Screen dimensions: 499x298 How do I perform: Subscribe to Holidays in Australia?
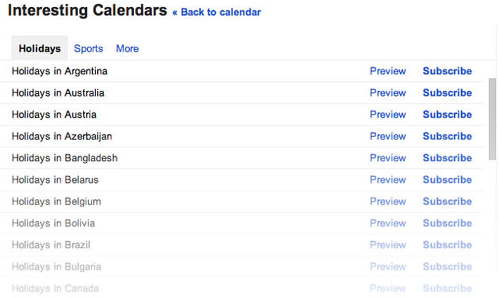click(x=447, y=93)
